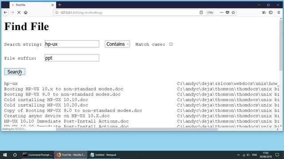Open Cortana search circle on taskbar

pyautogui.click(x=15, y=155)
